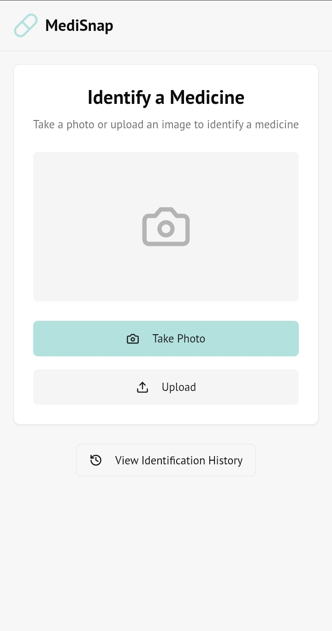Open View Identification History
The height and width of the screenshot is (631, 332).
[x=166, y=460]
